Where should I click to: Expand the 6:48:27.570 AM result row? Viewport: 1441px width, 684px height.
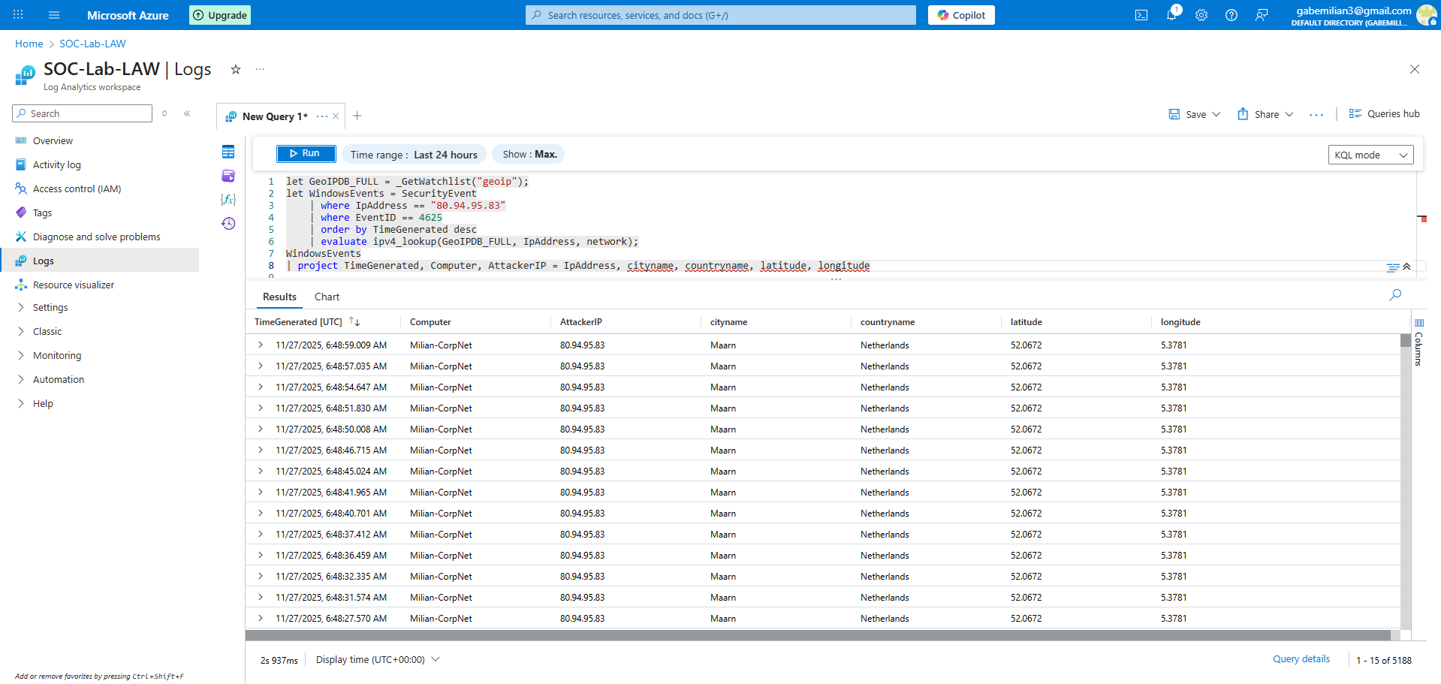[x=261, y=619]
